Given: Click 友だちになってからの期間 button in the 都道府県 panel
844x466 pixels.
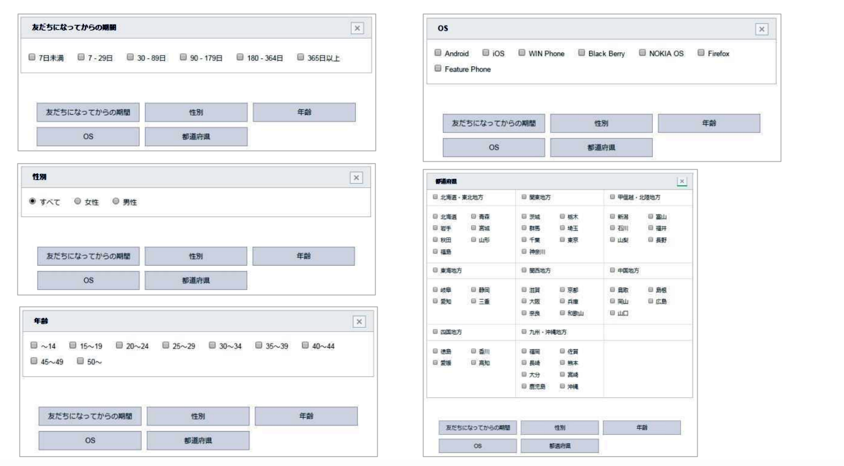Looking at the screenshot, I should [478, 427].
